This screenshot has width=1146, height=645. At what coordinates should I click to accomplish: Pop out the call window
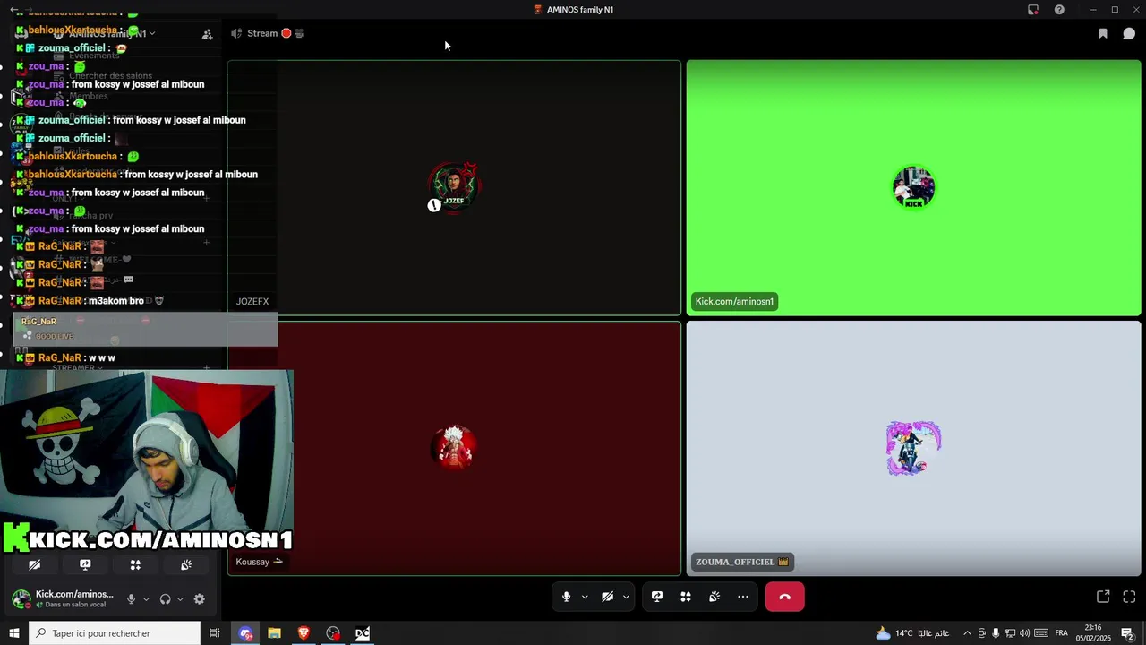click(x=1103, y=597)
